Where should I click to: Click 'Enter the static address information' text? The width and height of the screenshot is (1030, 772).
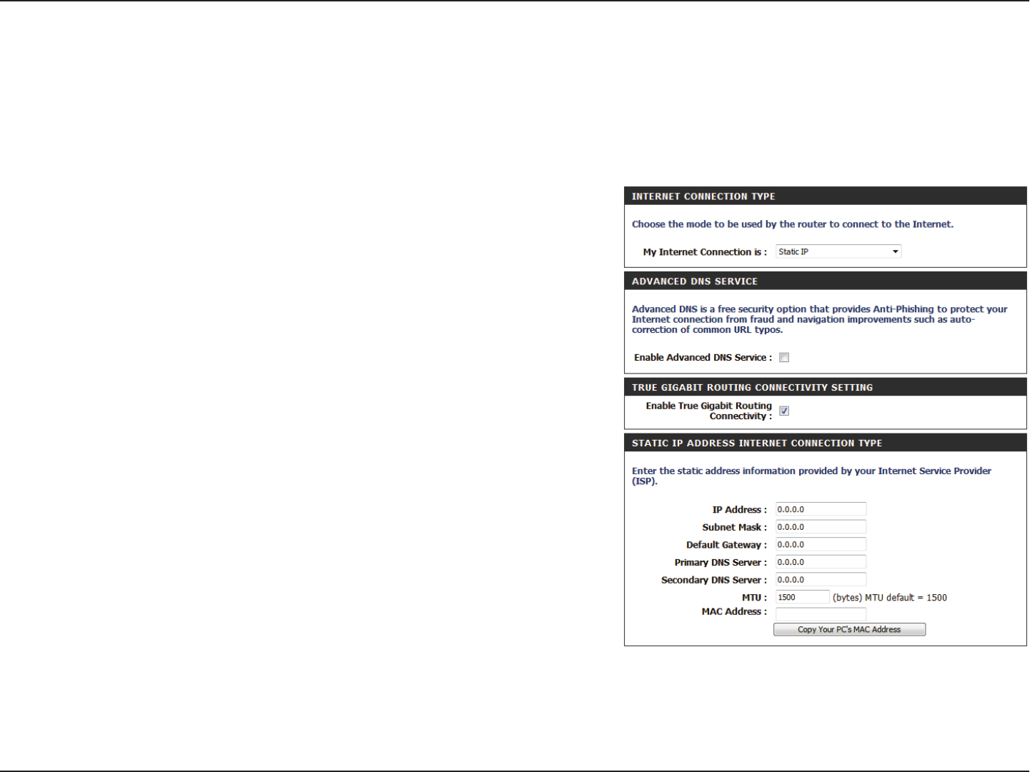(811, 476)
